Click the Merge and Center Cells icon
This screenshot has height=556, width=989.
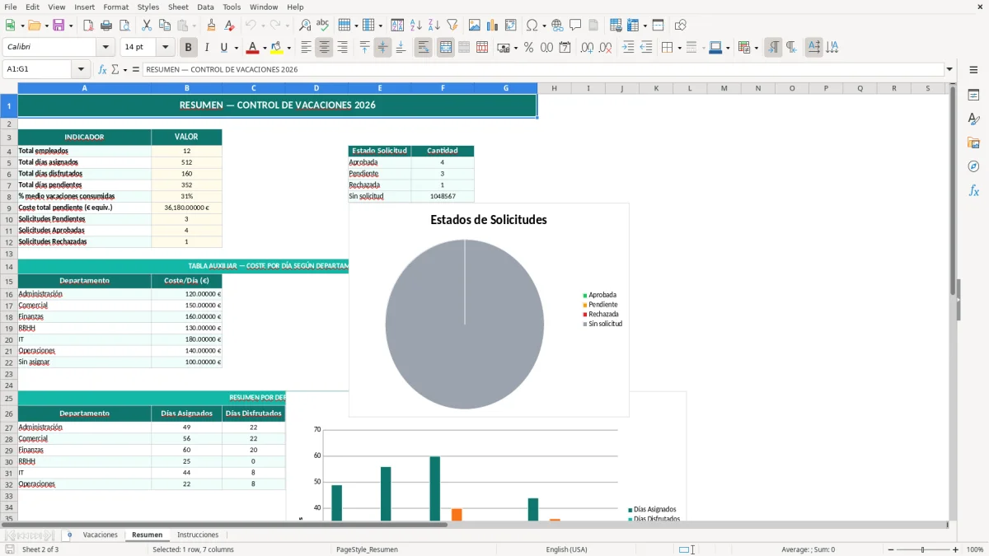tap(445, 48)
